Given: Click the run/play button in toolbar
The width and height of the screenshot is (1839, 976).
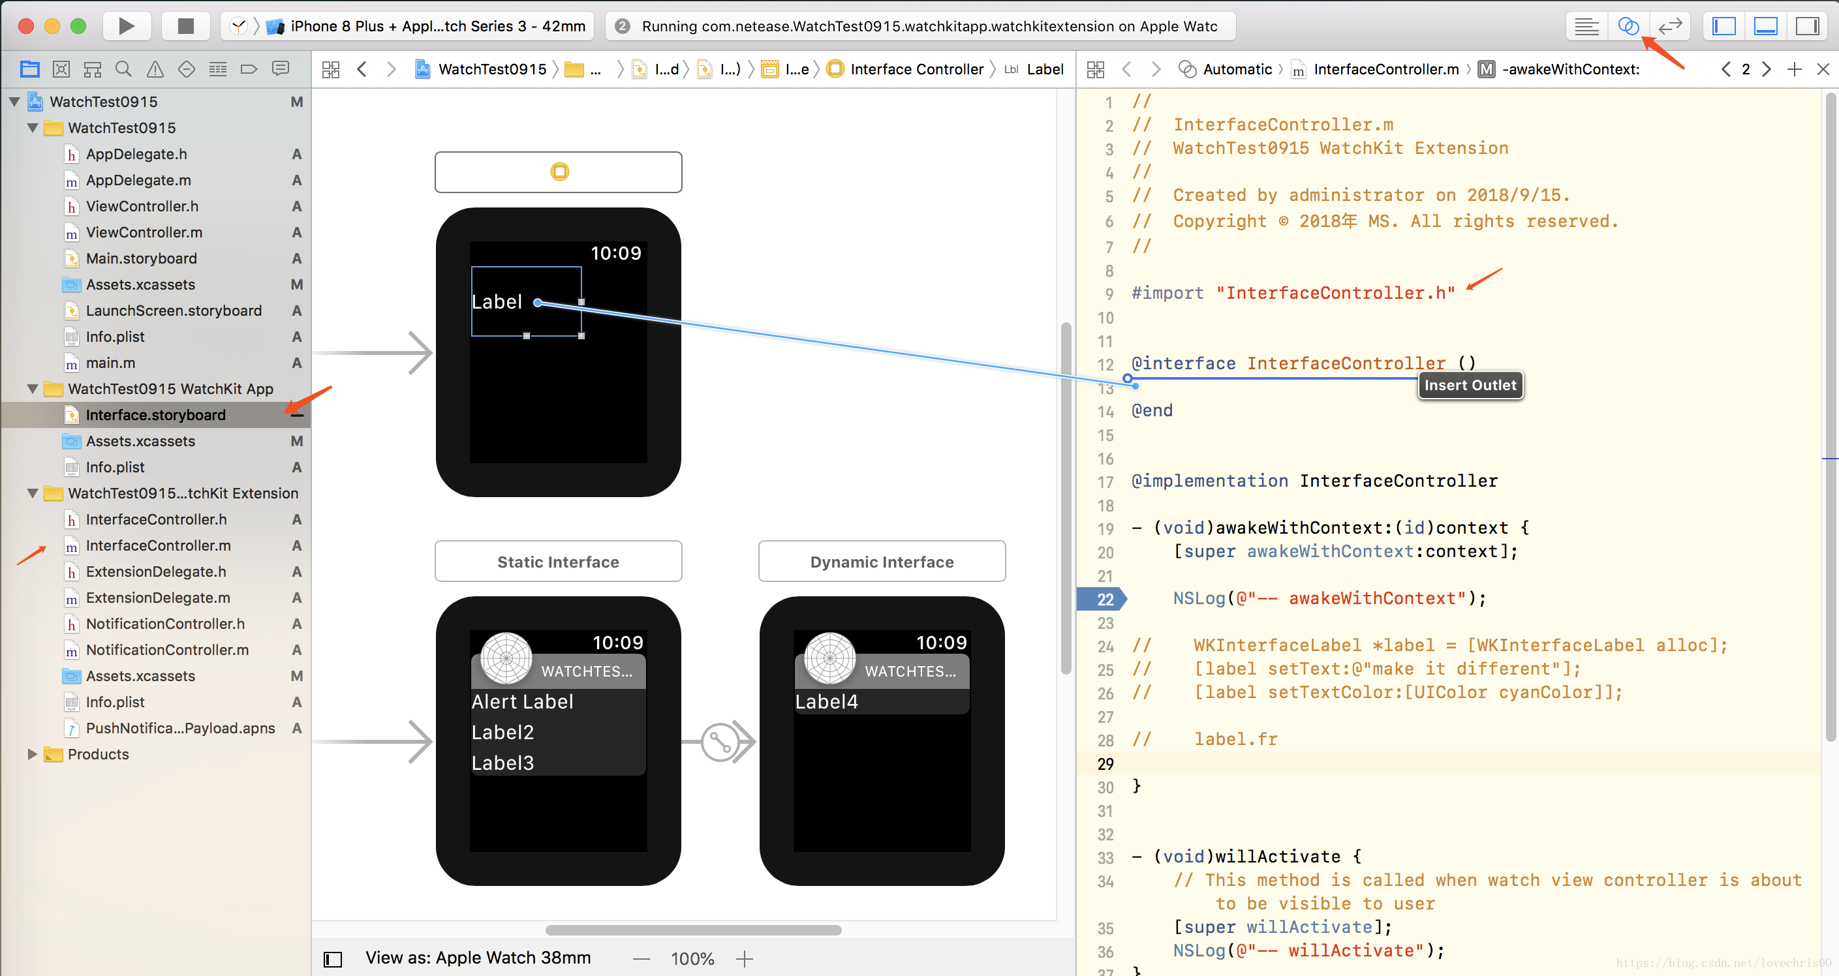Looking at the screenshot, I should [x=125, y=25].
